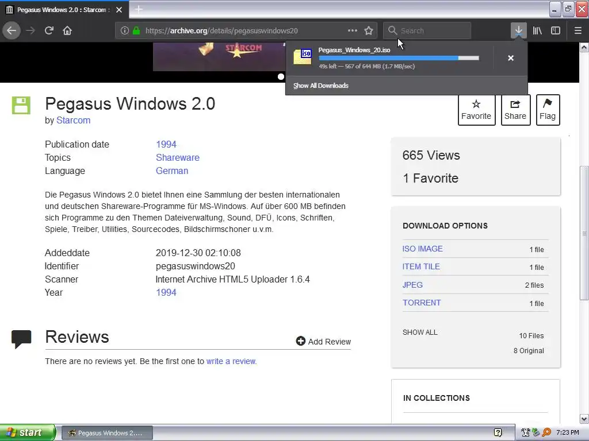589x441 pixels.
Task: Open the Firefox hamburger menu
Action: [x=577, y=30]
